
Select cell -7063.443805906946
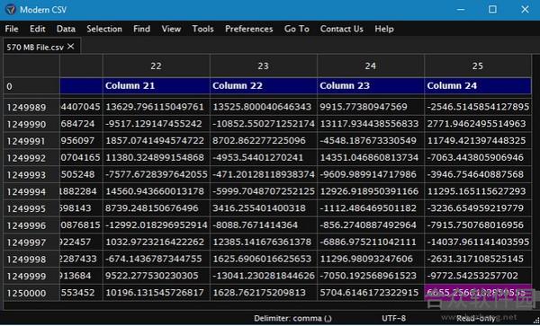pos(478,157)
